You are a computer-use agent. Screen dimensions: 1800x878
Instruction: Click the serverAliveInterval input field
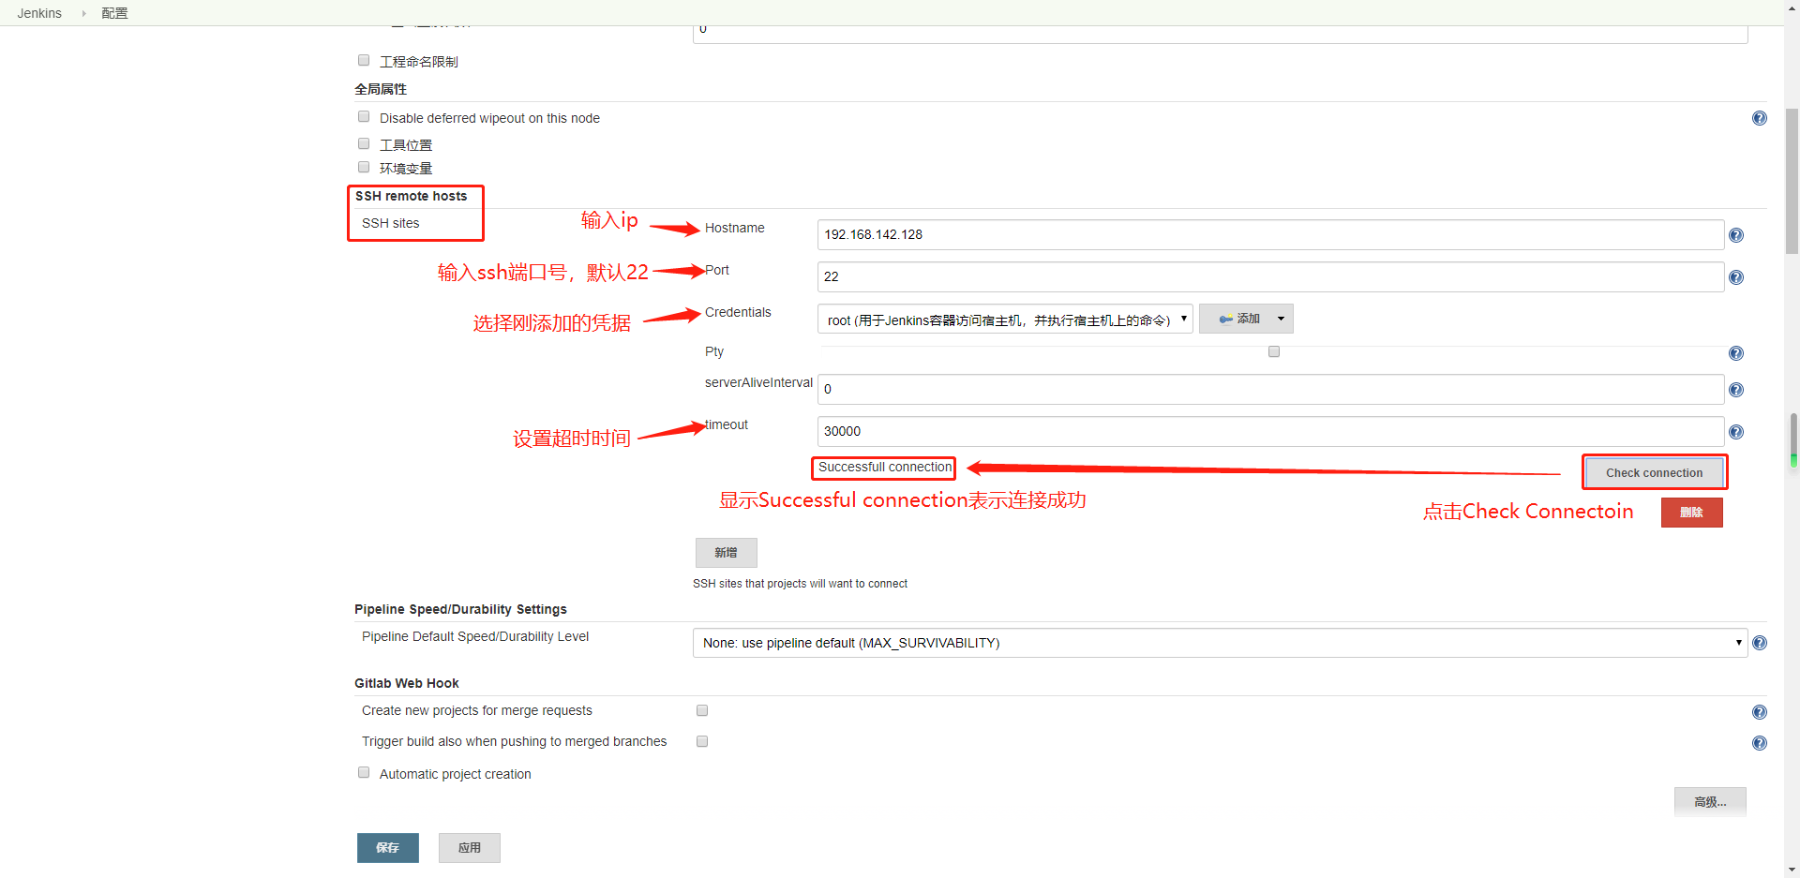click(1270, 389)
